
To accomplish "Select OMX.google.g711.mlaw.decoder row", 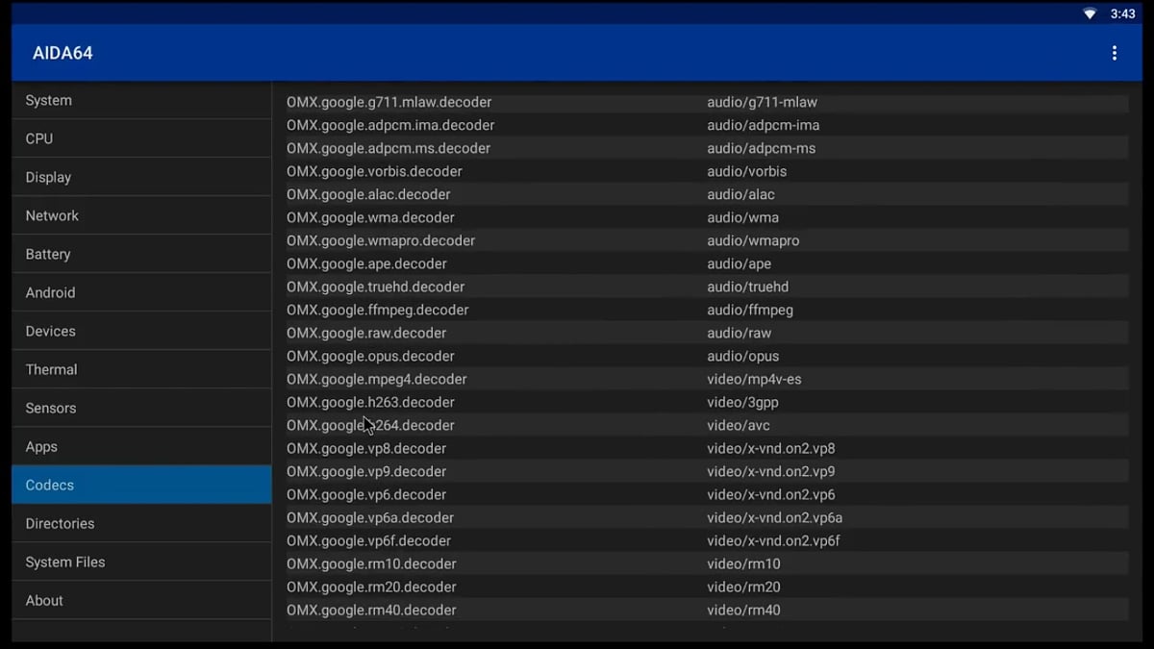I will click(x=707, y=102).
